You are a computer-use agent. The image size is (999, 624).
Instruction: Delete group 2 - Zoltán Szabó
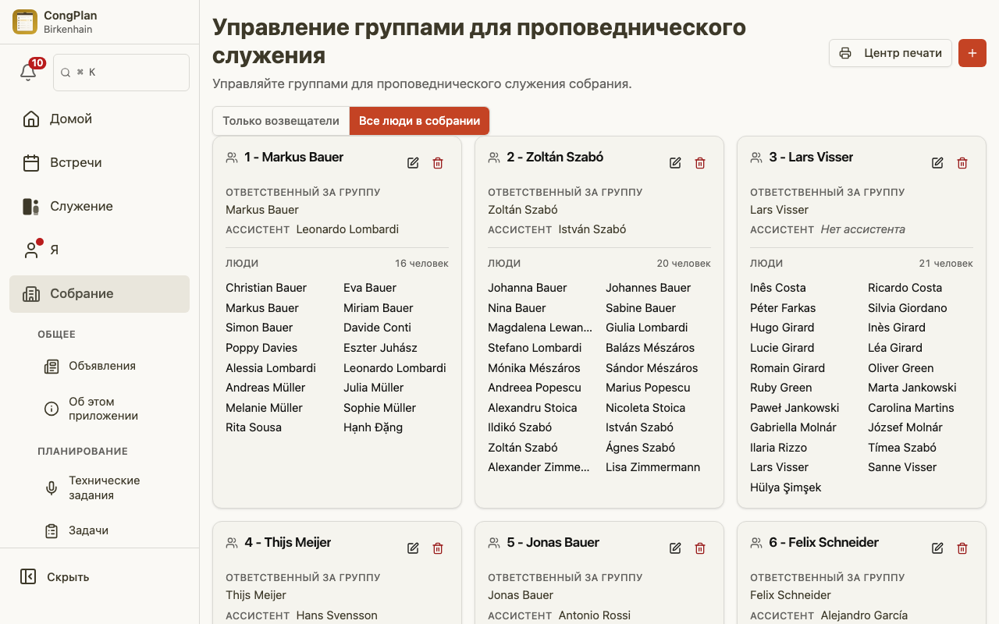[700, 163]
